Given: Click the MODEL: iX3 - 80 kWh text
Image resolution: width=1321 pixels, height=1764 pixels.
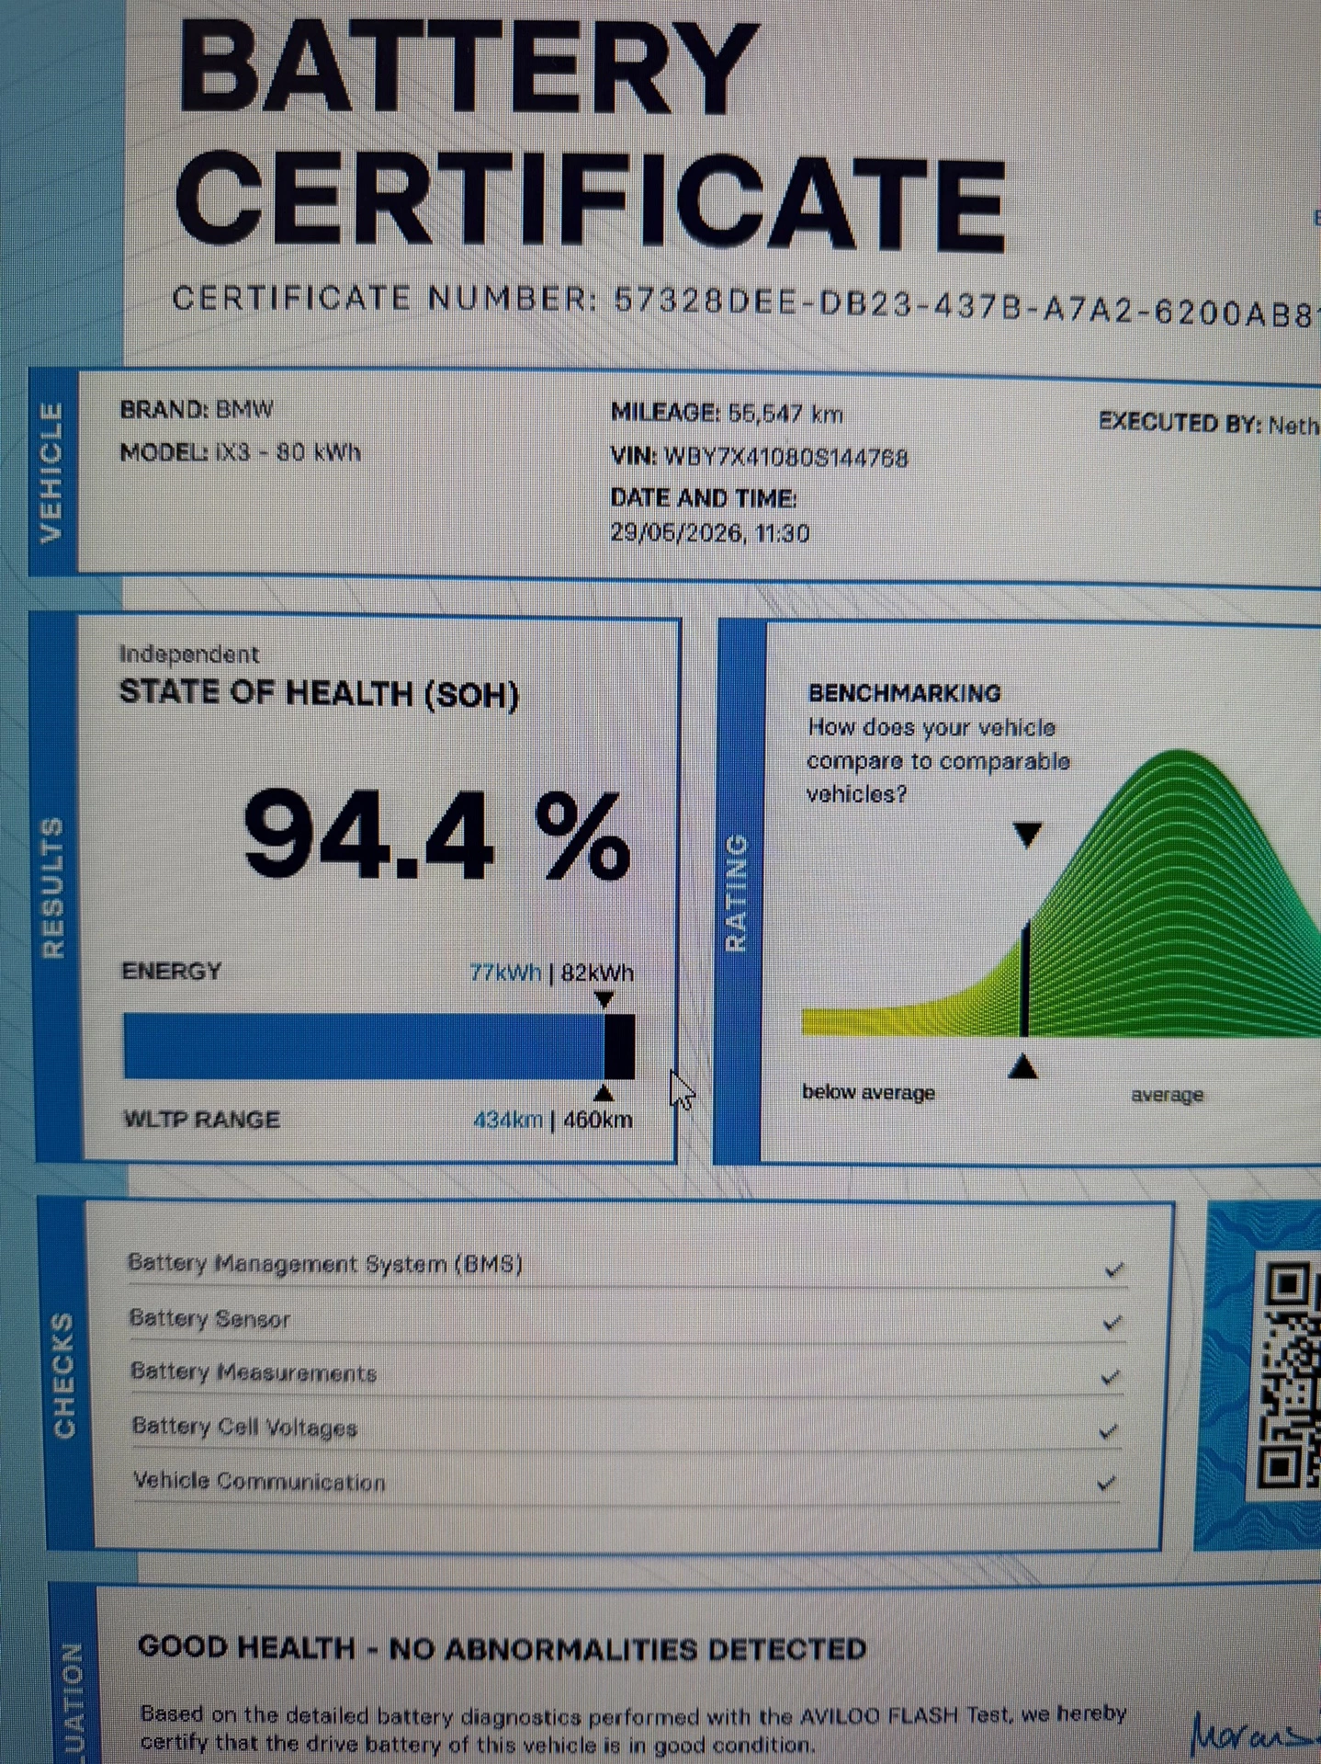Looking at the screenshot, I should coord(241,452).
